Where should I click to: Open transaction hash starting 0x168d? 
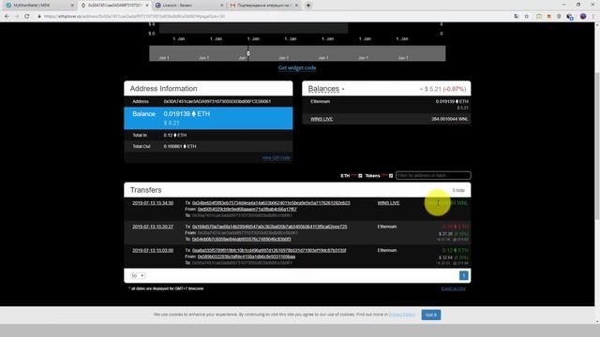(x=269, y=227)
